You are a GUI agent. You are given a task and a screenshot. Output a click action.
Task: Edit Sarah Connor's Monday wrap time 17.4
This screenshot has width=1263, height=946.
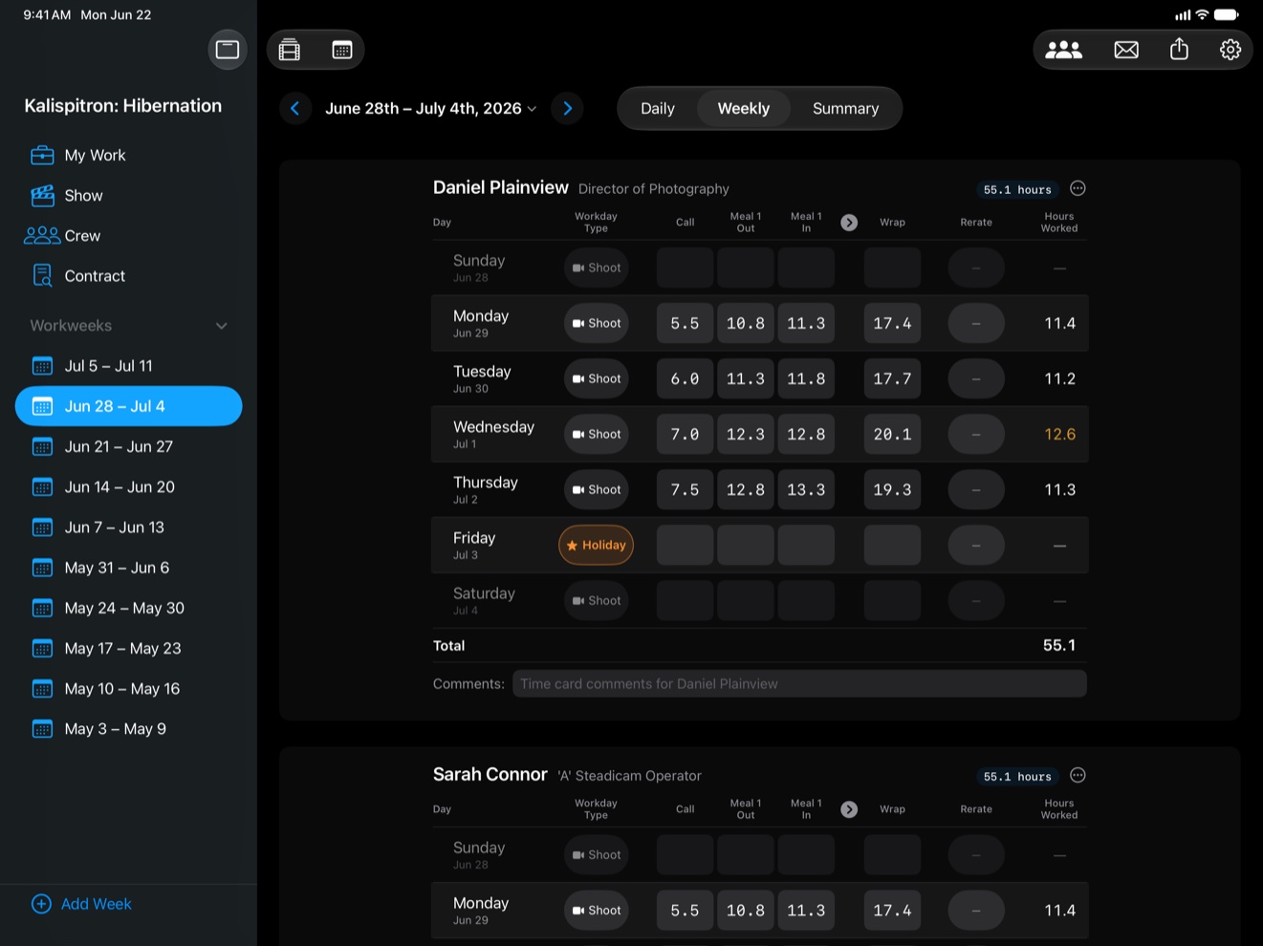point(892,910)
